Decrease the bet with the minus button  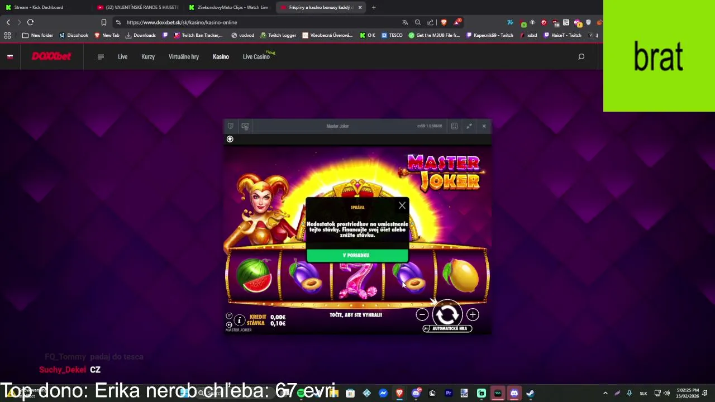click(x=422, y=315)
